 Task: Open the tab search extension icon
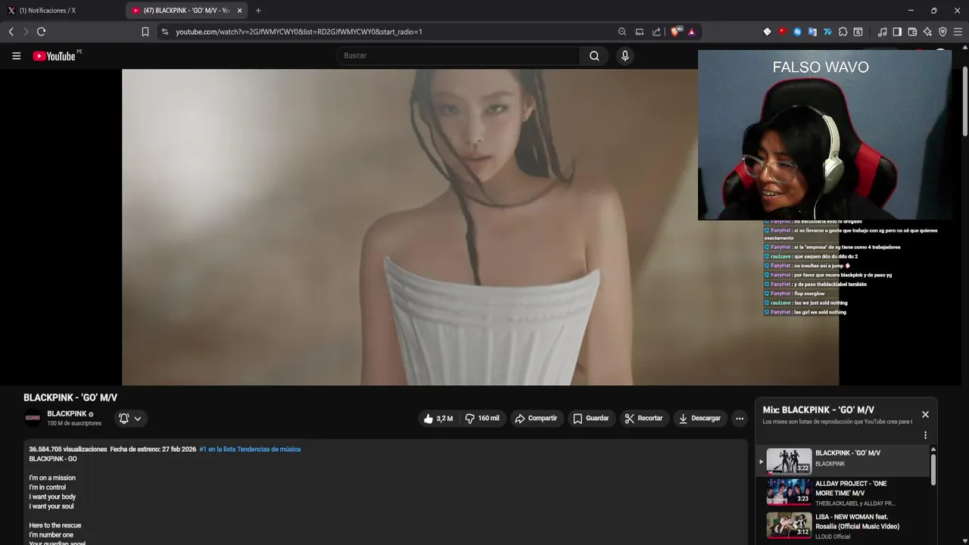pyautogui.click(x=858, y=32)
